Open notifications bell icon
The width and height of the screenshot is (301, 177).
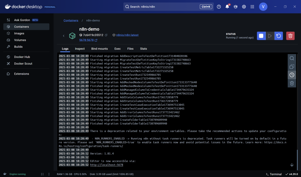[227, 7]
